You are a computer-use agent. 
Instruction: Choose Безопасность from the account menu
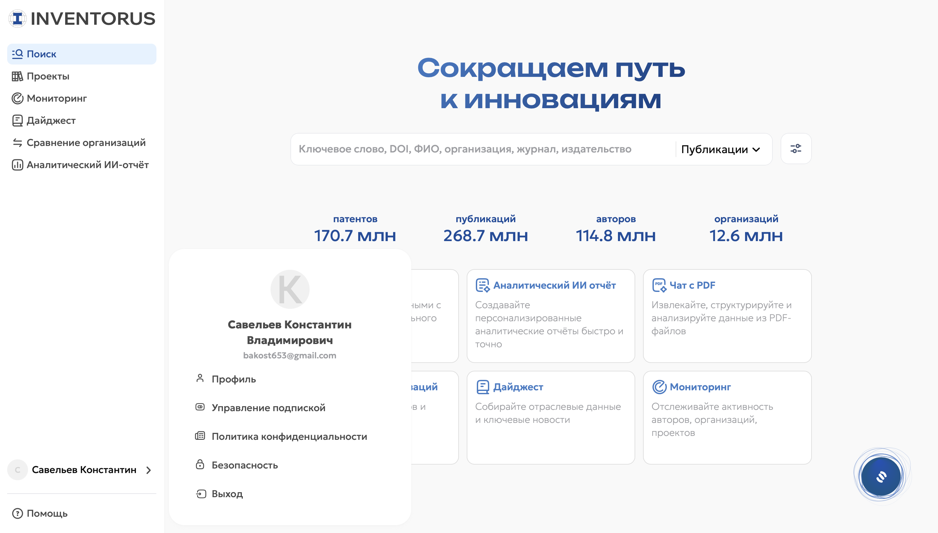244,465
